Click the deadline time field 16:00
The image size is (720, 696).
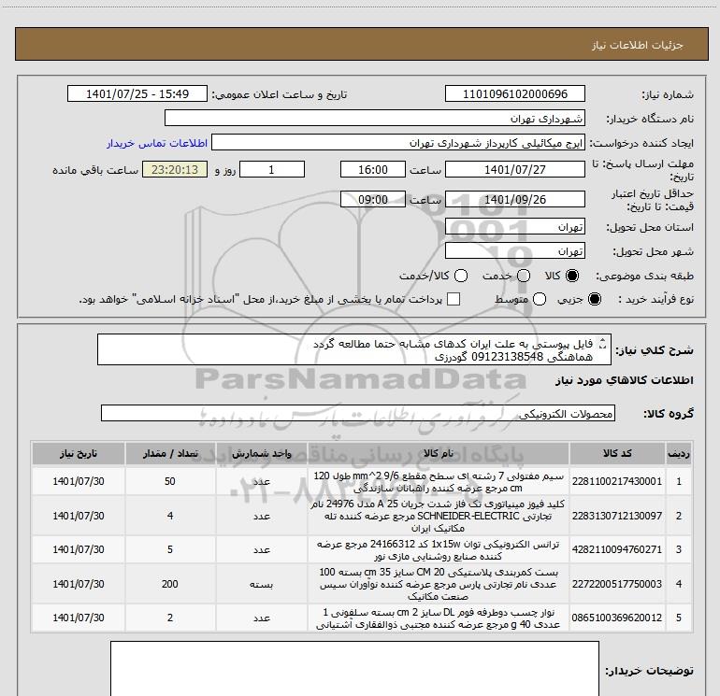[x=373, y=169]
